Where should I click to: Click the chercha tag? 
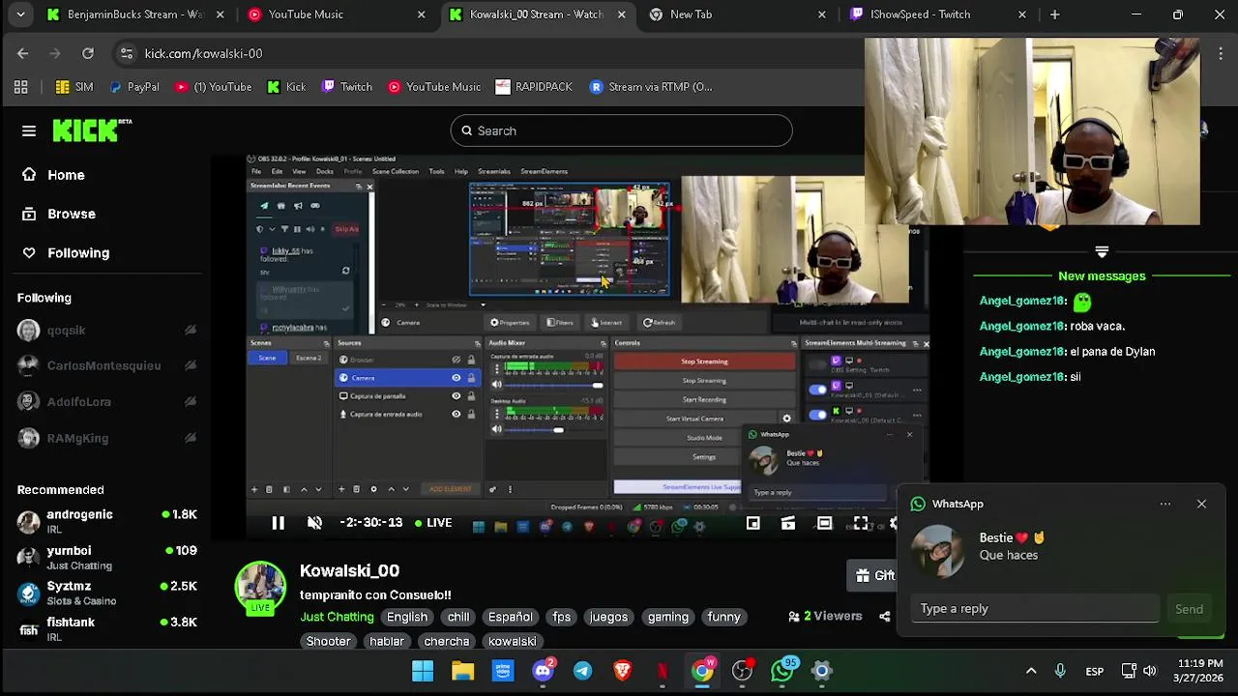click(447, 641)
